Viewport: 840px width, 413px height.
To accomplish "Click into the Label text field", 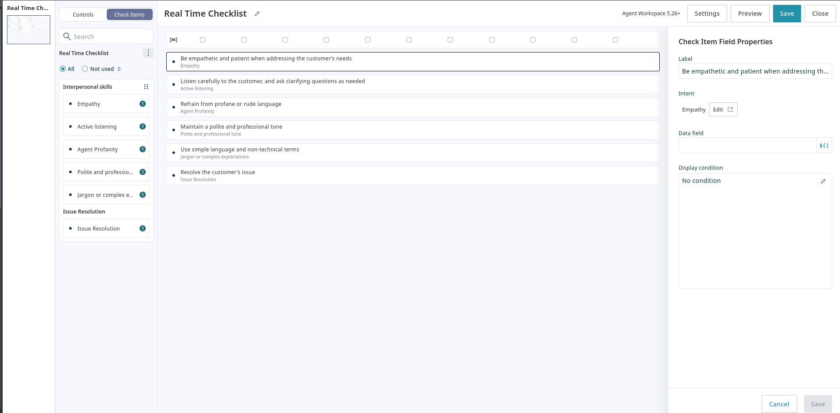I will [755, 71].
